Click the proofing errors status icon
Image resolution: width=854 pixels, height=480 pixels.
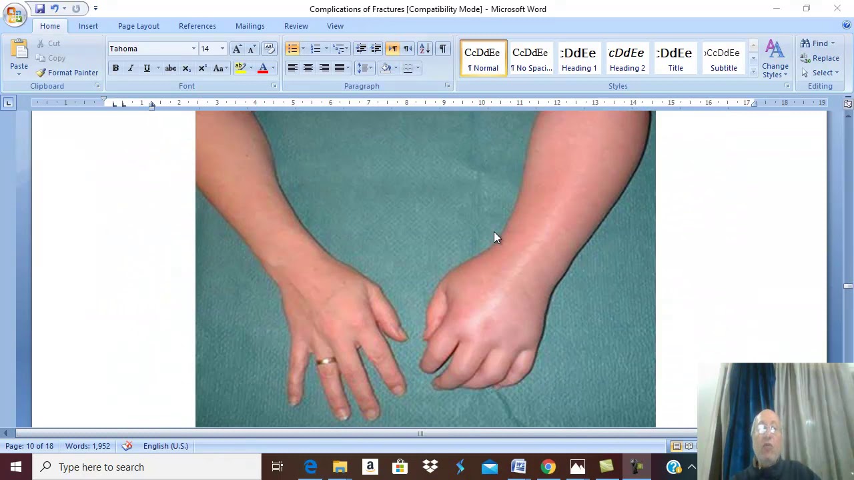pos(127,446)
